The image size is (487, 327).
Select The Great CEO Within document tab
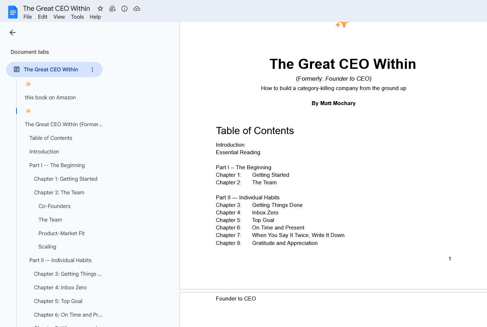51,70
